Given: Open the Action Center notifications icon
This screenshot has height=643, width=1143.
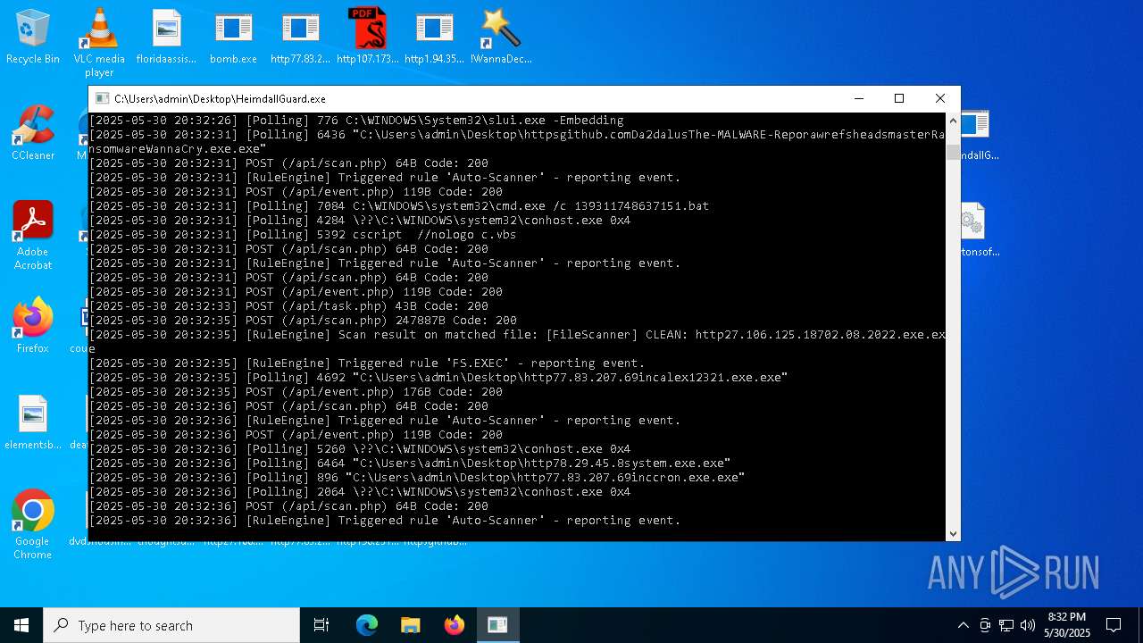Looking at the screenshot, I should coord(1114,625).
